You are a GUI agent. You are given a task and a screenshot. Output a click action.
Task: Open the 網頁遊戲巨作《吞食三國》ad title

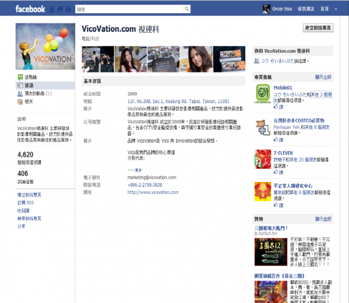(x=279, y=276)
